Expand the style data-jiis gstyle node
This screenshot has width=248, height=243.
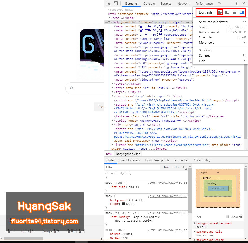click(x=112, y=88)
